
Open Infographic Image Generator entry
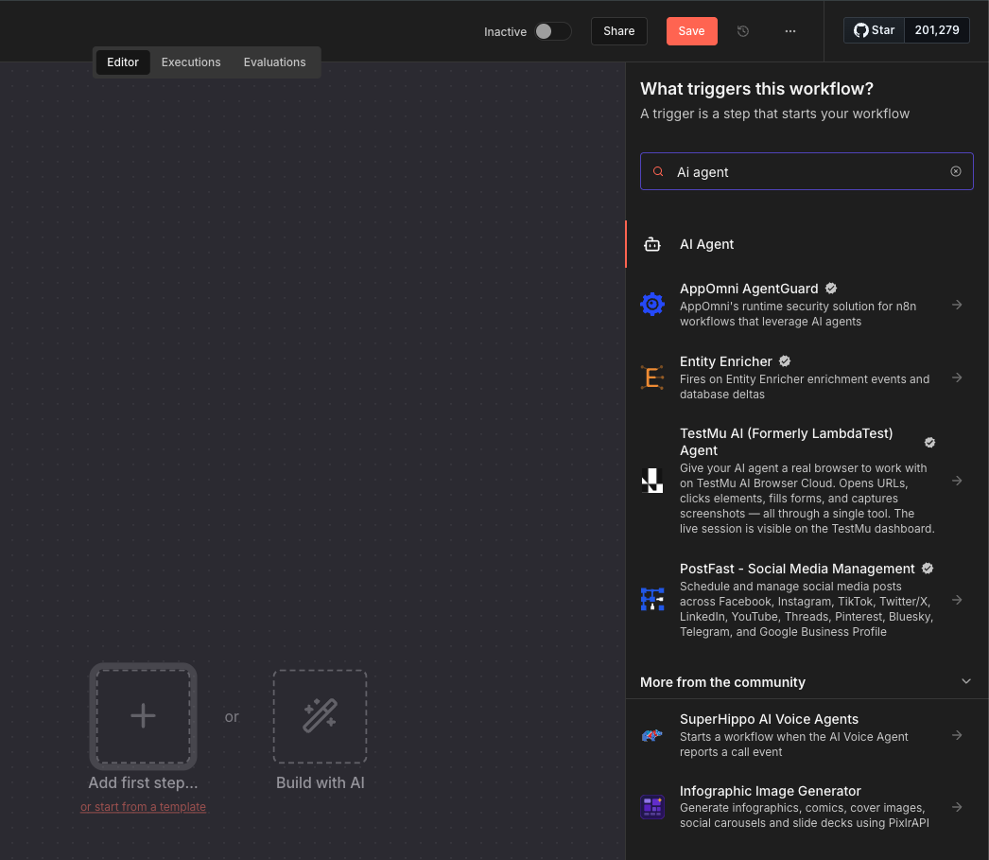tap(807, 807)
